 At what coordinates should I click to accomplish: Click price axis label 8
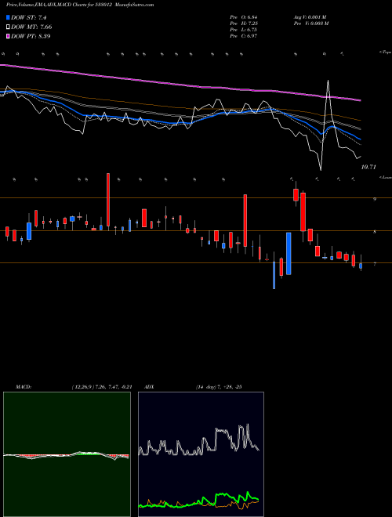click(x=374, y=232)
